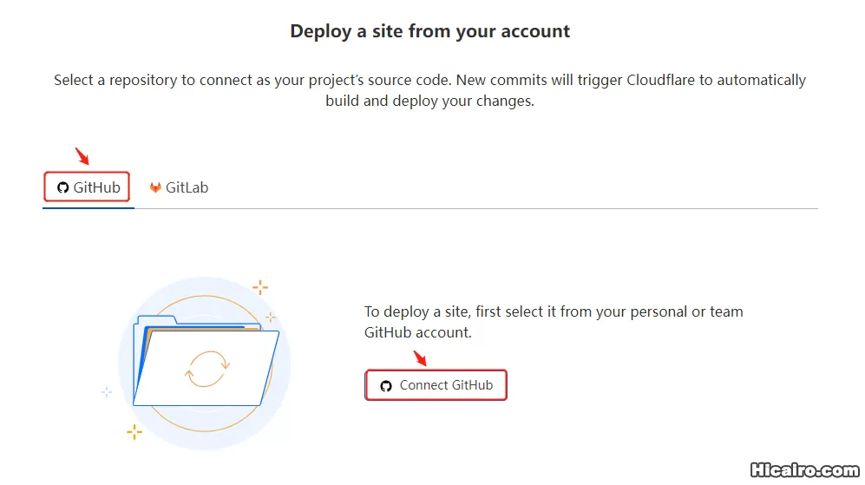Click the GitHub octocat icon in the tab
The width and height of the screenshot is (865, 485).
click(x=62, y=187)
